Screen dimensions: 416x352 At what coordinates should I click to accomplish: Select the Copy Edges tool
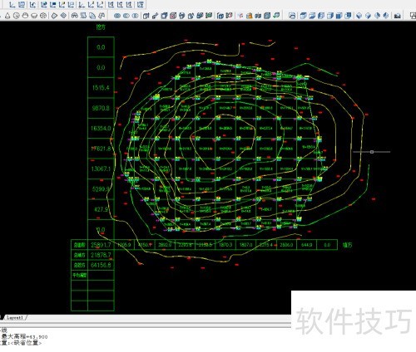[x=209, y=16]
